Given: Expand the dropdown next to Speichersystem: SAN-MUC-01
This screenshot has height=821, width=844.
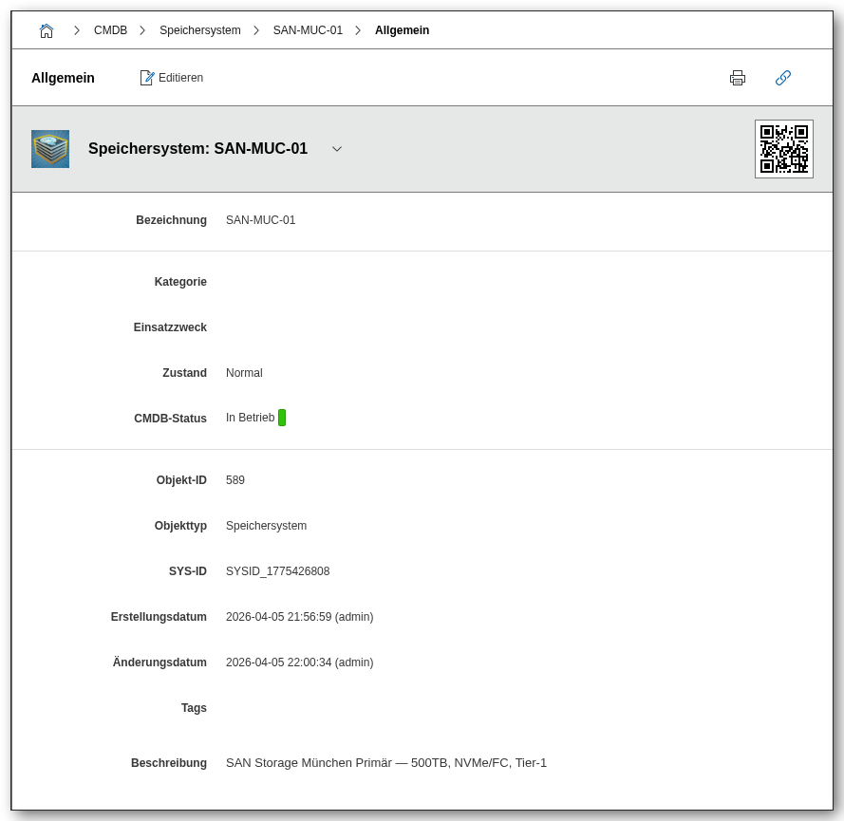Looking at the screenshot, I should coord(337,149).
